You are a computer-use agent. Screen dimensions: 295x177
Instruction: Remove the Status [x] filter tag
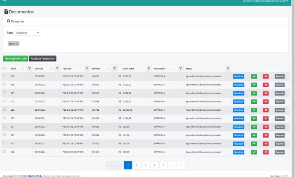pos(14,44)
